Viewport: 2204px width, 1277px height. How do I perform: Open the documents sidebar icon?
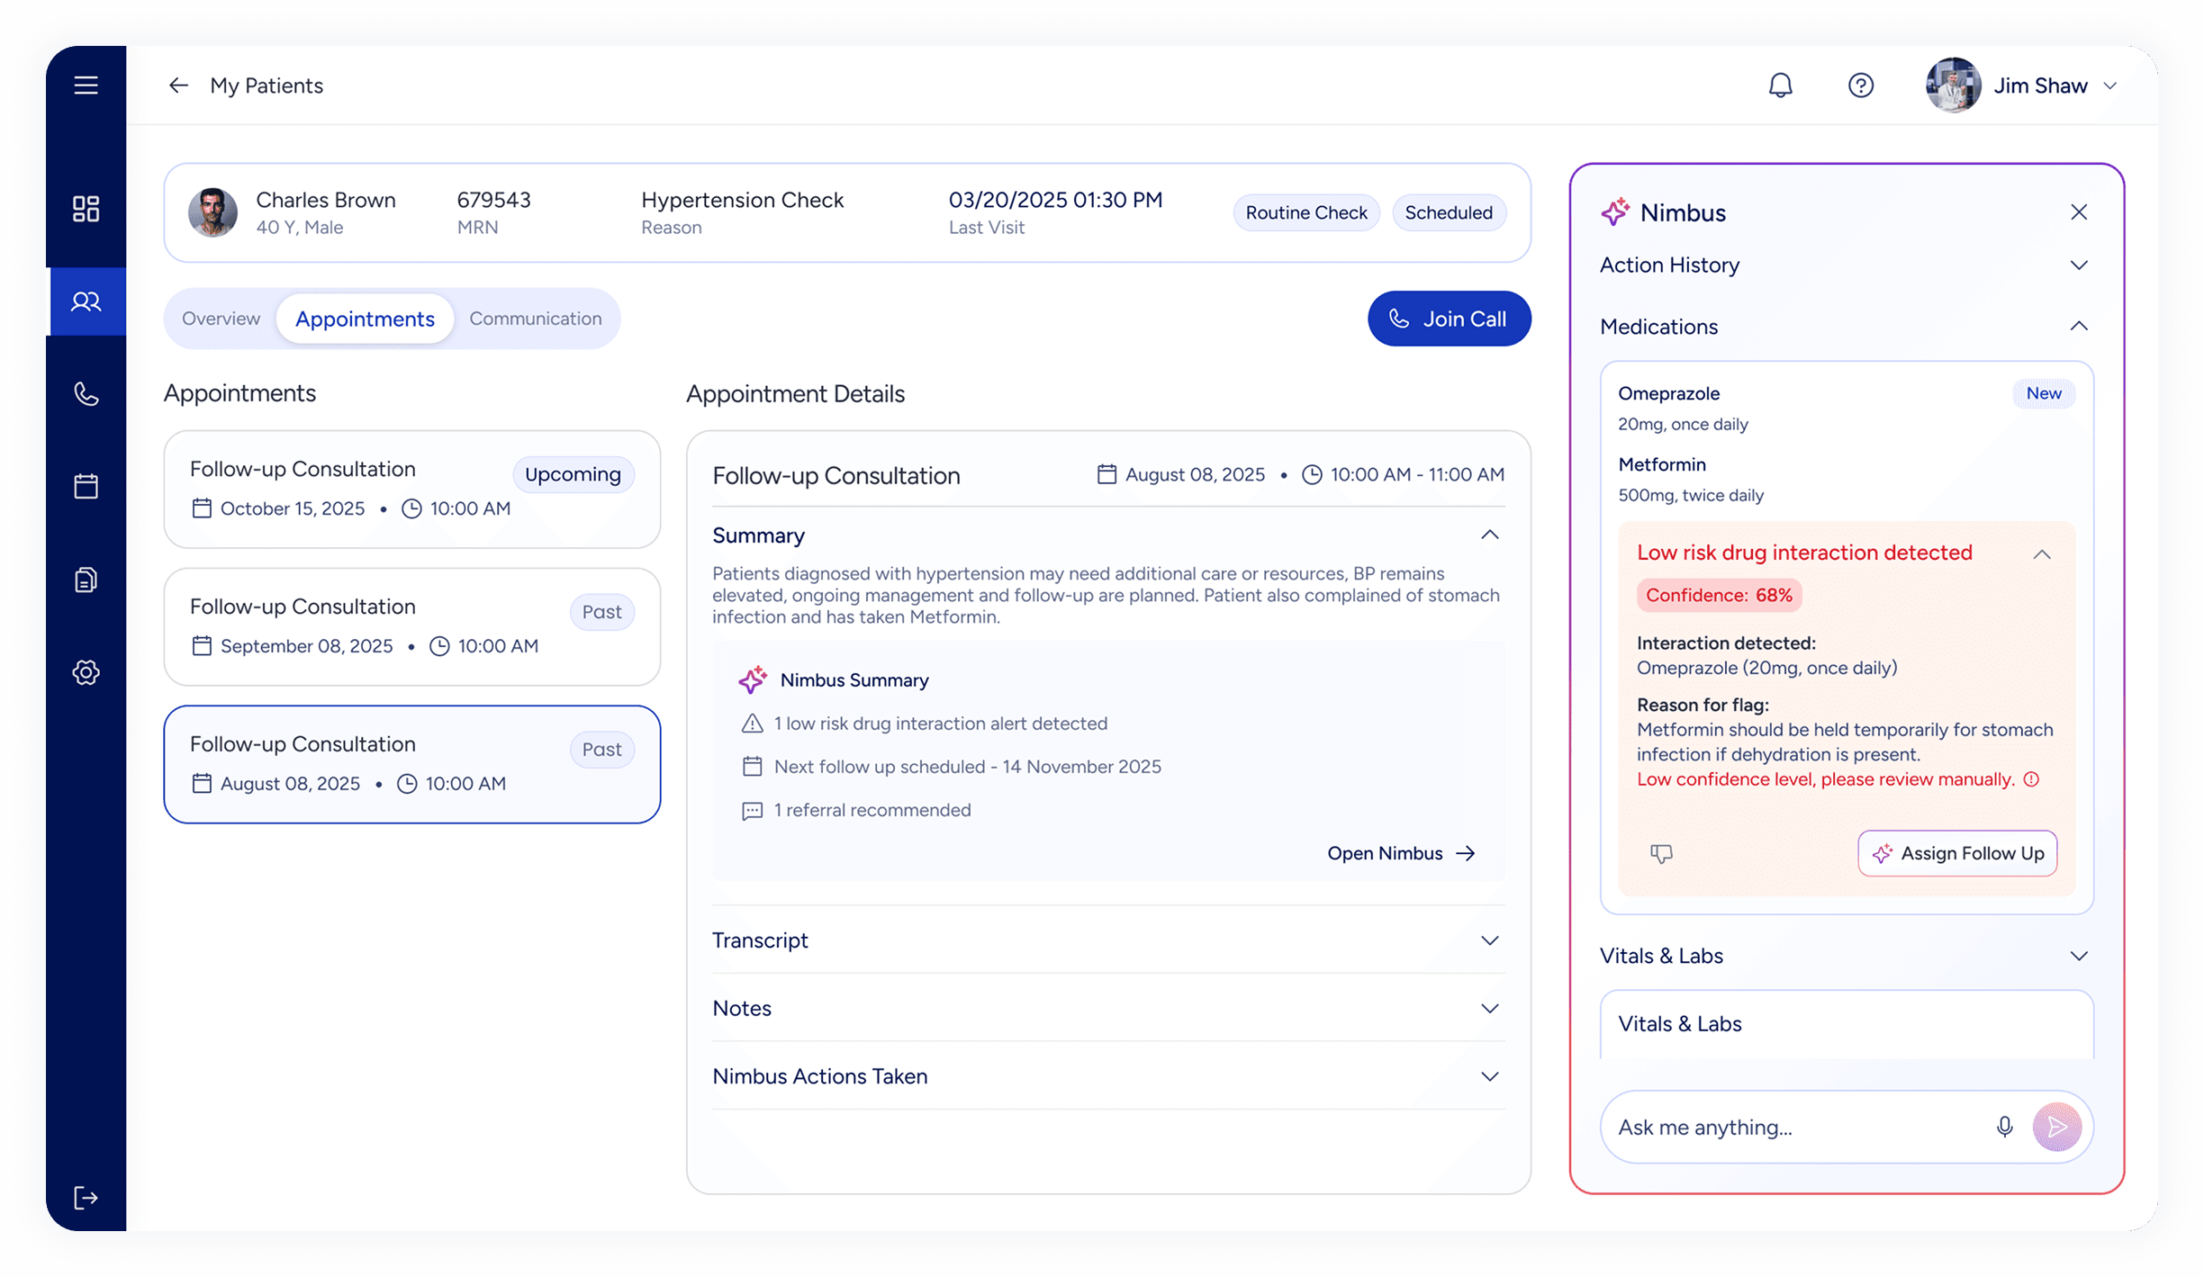[x=86, y=580]
